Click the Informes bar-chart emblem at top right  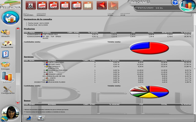(187, 5)
